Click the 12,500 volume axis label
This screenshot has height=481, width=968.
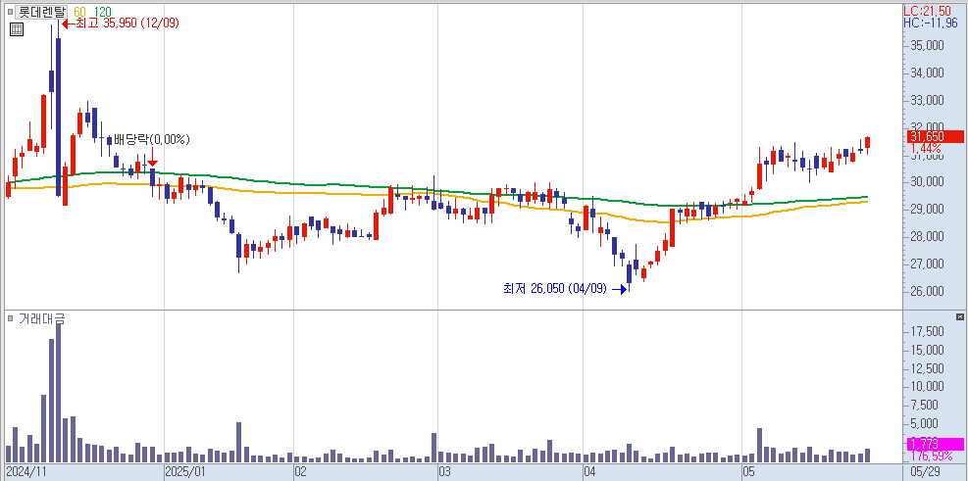(x=927, y=368)
